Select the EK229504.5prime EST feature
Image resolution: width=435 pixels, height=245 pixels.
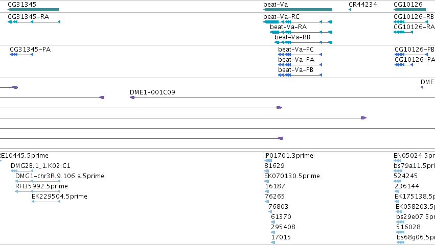click(46, 202)
